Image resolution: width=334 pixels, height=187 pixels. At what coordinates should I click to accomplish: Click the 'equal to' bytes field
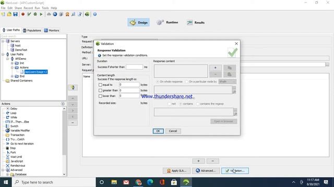[x=129, y=85]
